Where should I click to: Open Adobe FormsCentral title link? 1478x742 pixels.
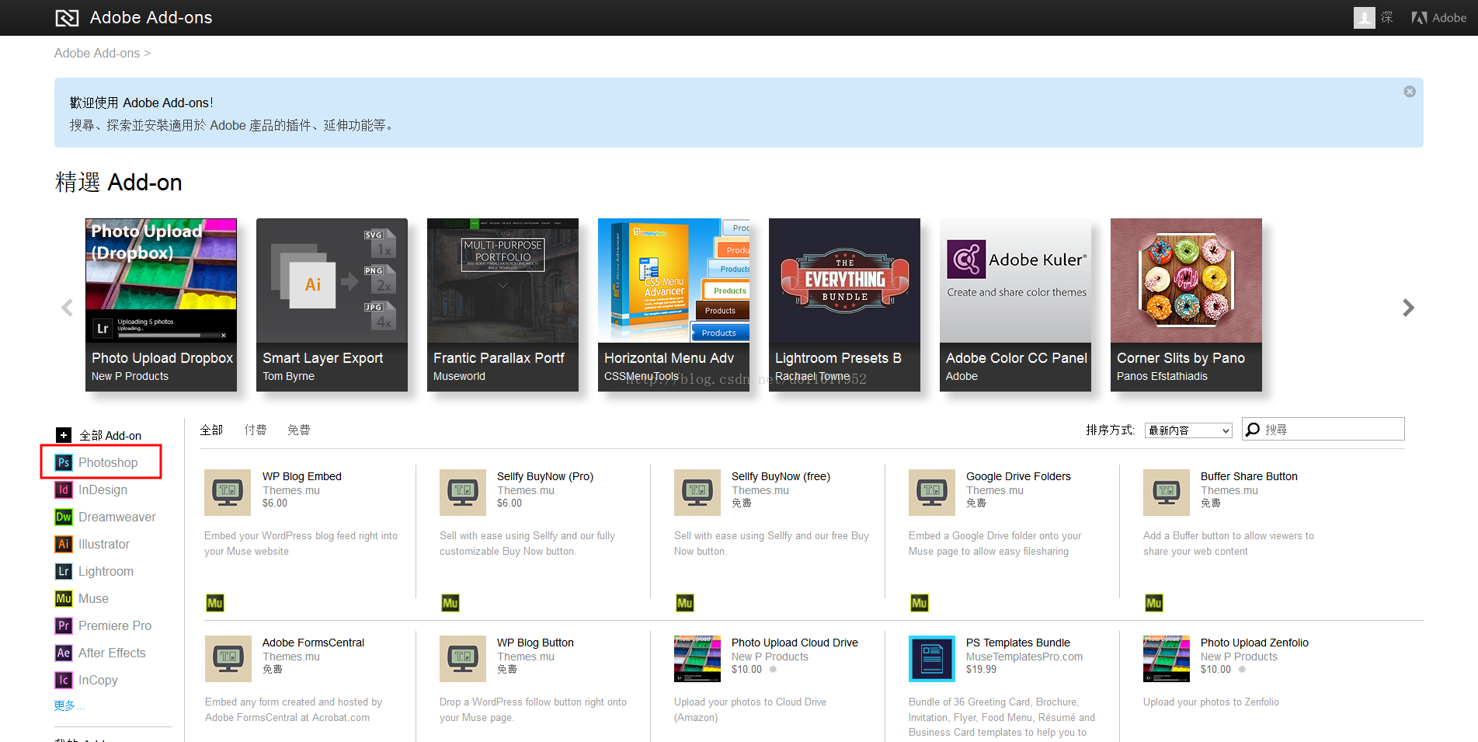pos(313,643)
